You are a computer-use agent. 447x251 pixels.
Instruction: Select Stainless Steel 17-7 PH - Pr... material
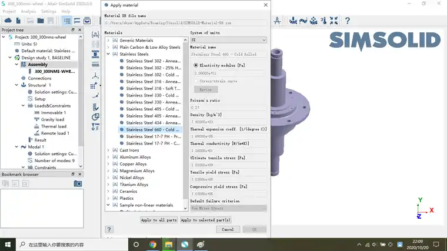pos(149,136)
